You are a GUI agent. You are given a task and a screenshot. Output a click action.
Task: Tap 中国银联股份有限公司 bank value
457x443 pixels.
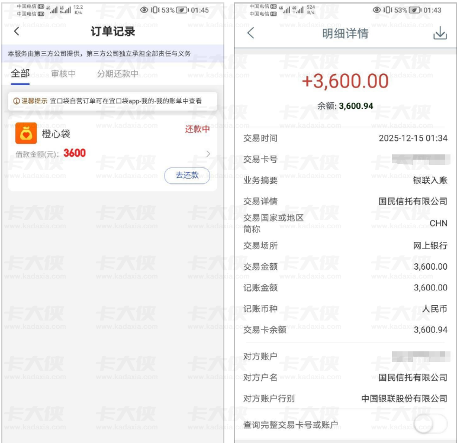(404, 399)
